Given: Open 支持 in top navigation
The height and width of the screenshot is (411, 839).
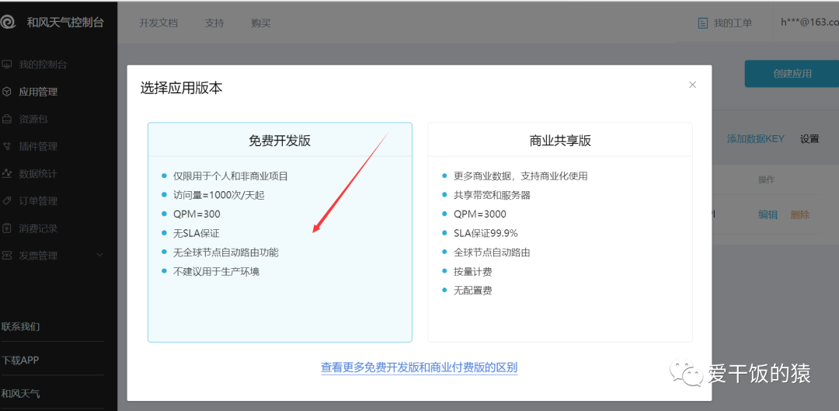Looking at the screenshot, I should pos(214,23).
